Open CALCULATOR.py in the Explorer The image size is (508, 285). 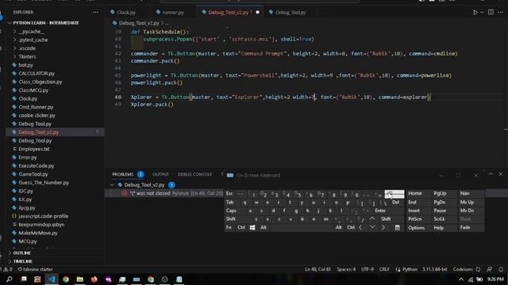pyautogui.click(x=37, y=74)
